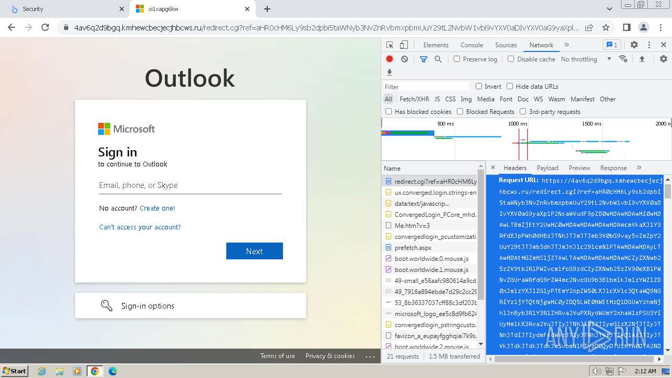Filter requests by Fetch/XHR
The height and width of the screenshot is (378, 672).
pos(414,99)
